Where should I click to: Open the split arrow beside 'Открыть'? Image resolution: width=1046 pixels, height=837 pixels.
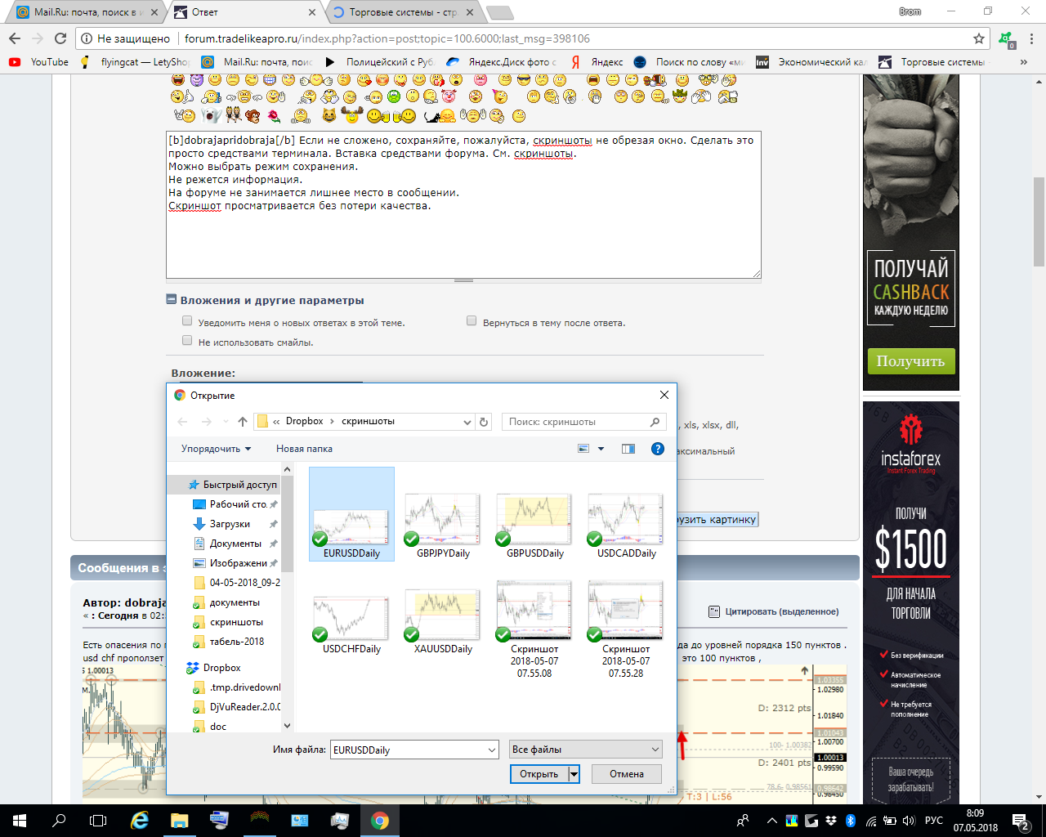tap(574, 774)
